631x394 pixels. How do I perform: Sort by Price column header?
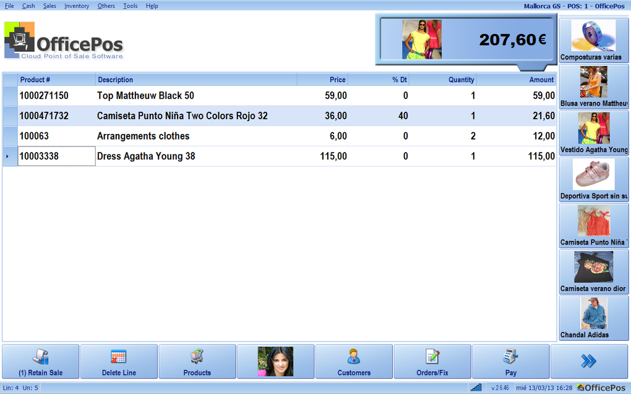click(x=322, y=80)
